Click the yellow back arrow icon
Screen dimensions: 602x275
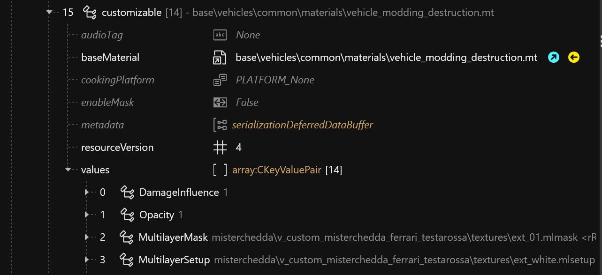click(x=574, y=58)
